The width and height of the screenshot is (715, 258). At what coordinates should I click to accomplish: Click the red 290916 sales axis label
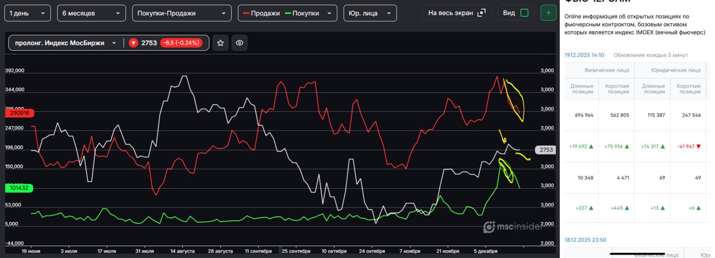pos(20,113)
